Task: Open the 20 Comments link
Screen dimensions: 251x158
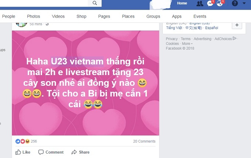Action: click(144, 141)
